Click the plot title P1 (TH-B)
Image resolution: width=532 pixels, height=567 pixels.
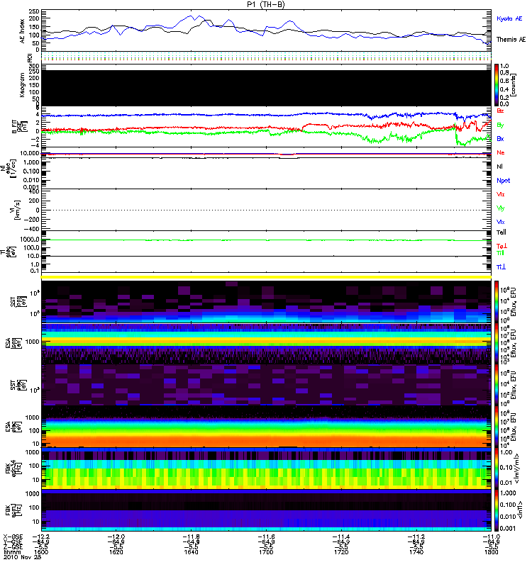point(265,4)
